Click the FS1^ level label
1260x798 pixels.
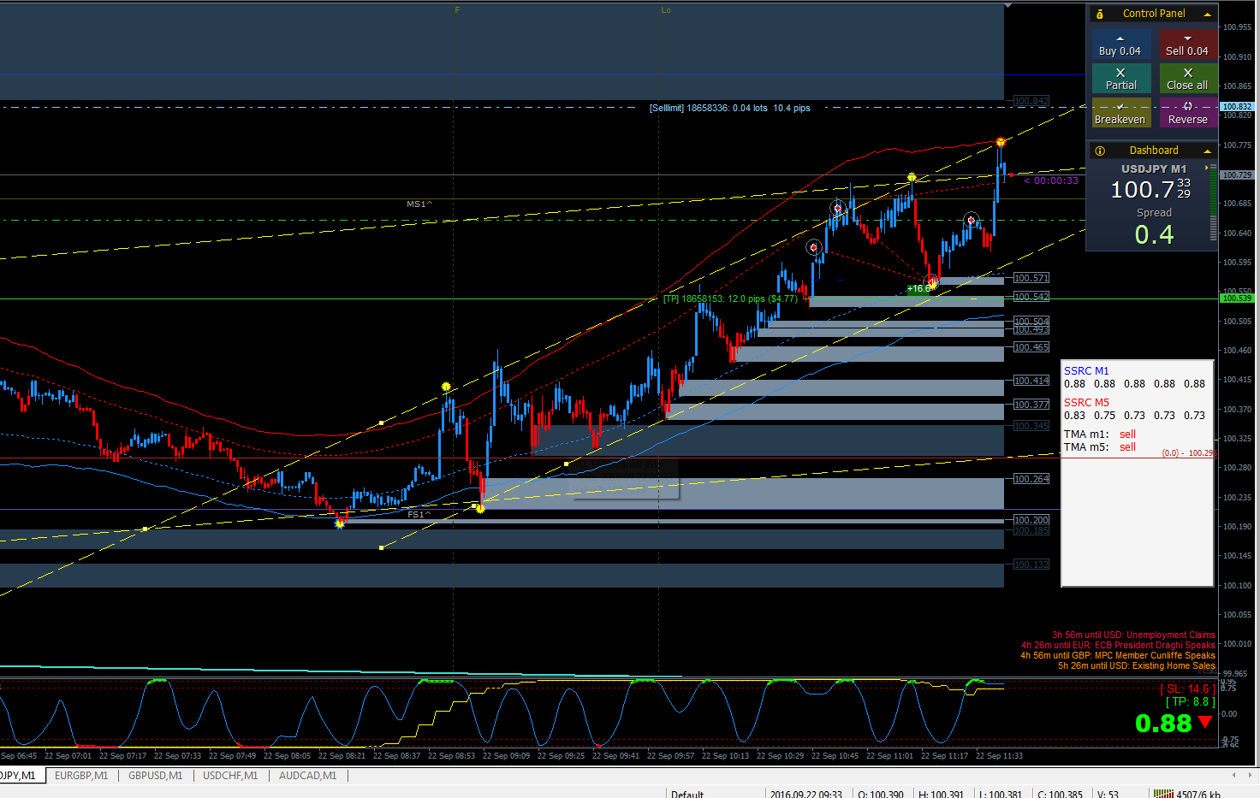click(419, 515)
